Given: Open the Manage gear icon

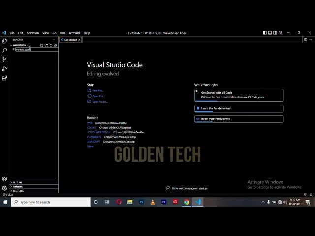Looking at the screenshot, I should pos(4,188).
